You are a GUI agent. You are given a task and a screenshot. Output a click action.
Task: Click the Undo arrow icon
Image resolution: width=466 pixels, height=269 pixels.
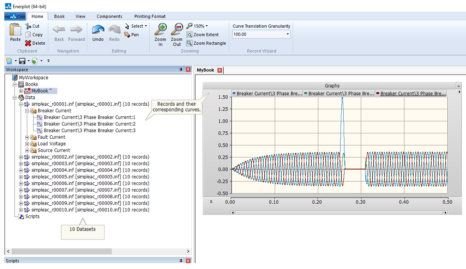tap(98, 30)
